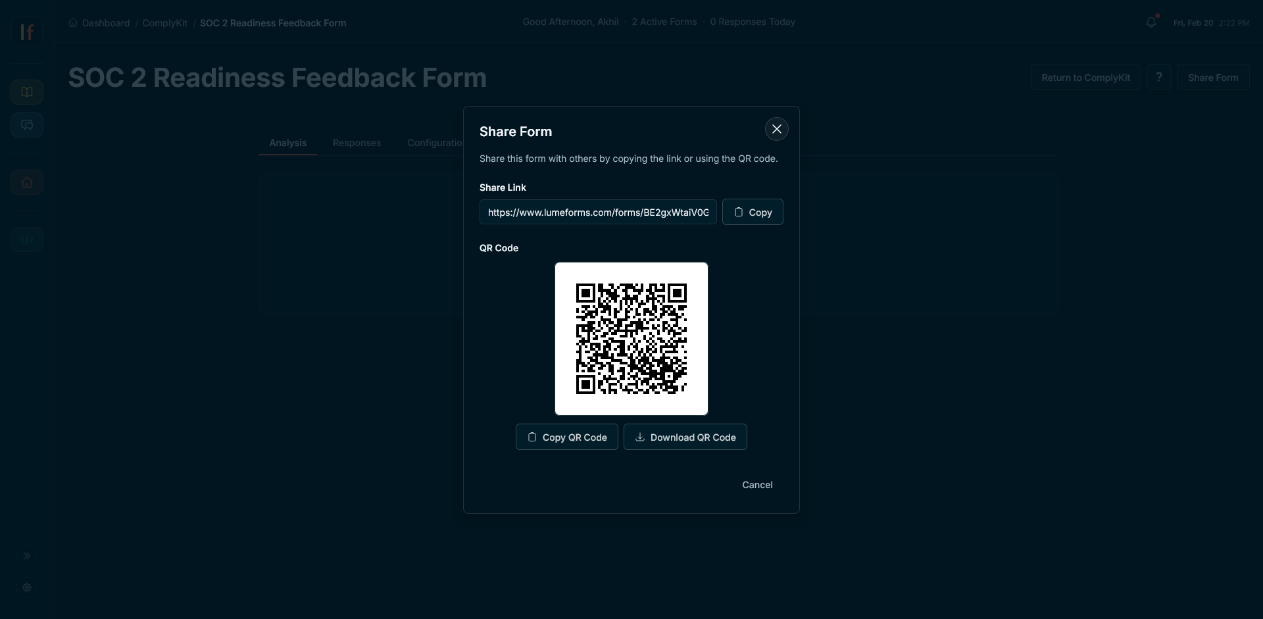
Task: Download the QR code
Action: click(x=685, y=437)
